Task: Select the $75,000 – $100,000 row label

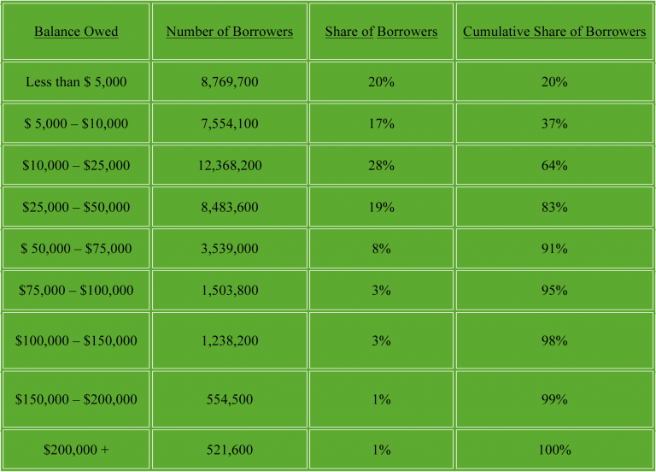Action: pos(76,290)
